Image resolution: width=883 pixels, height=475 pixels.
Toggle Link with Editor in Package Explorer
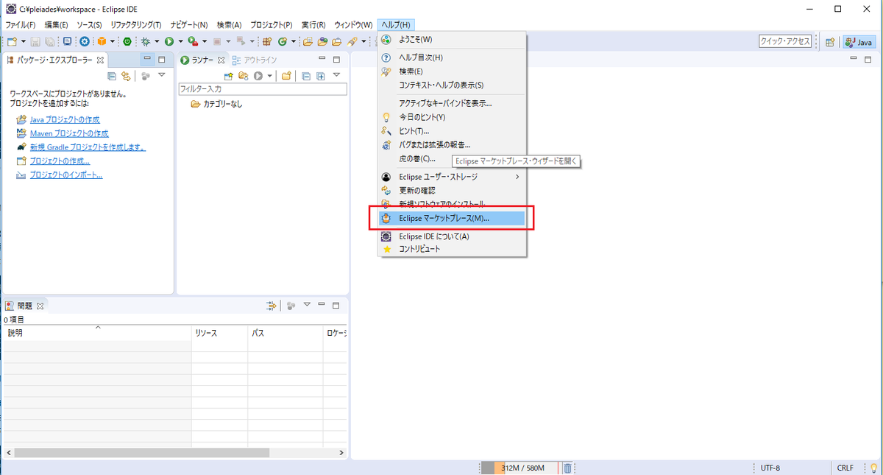(x=126, y=76)
